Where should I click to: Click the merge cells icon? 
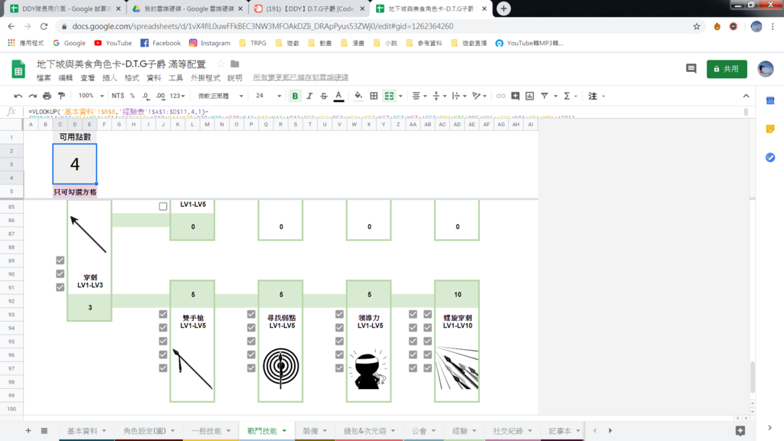point(389,96)
